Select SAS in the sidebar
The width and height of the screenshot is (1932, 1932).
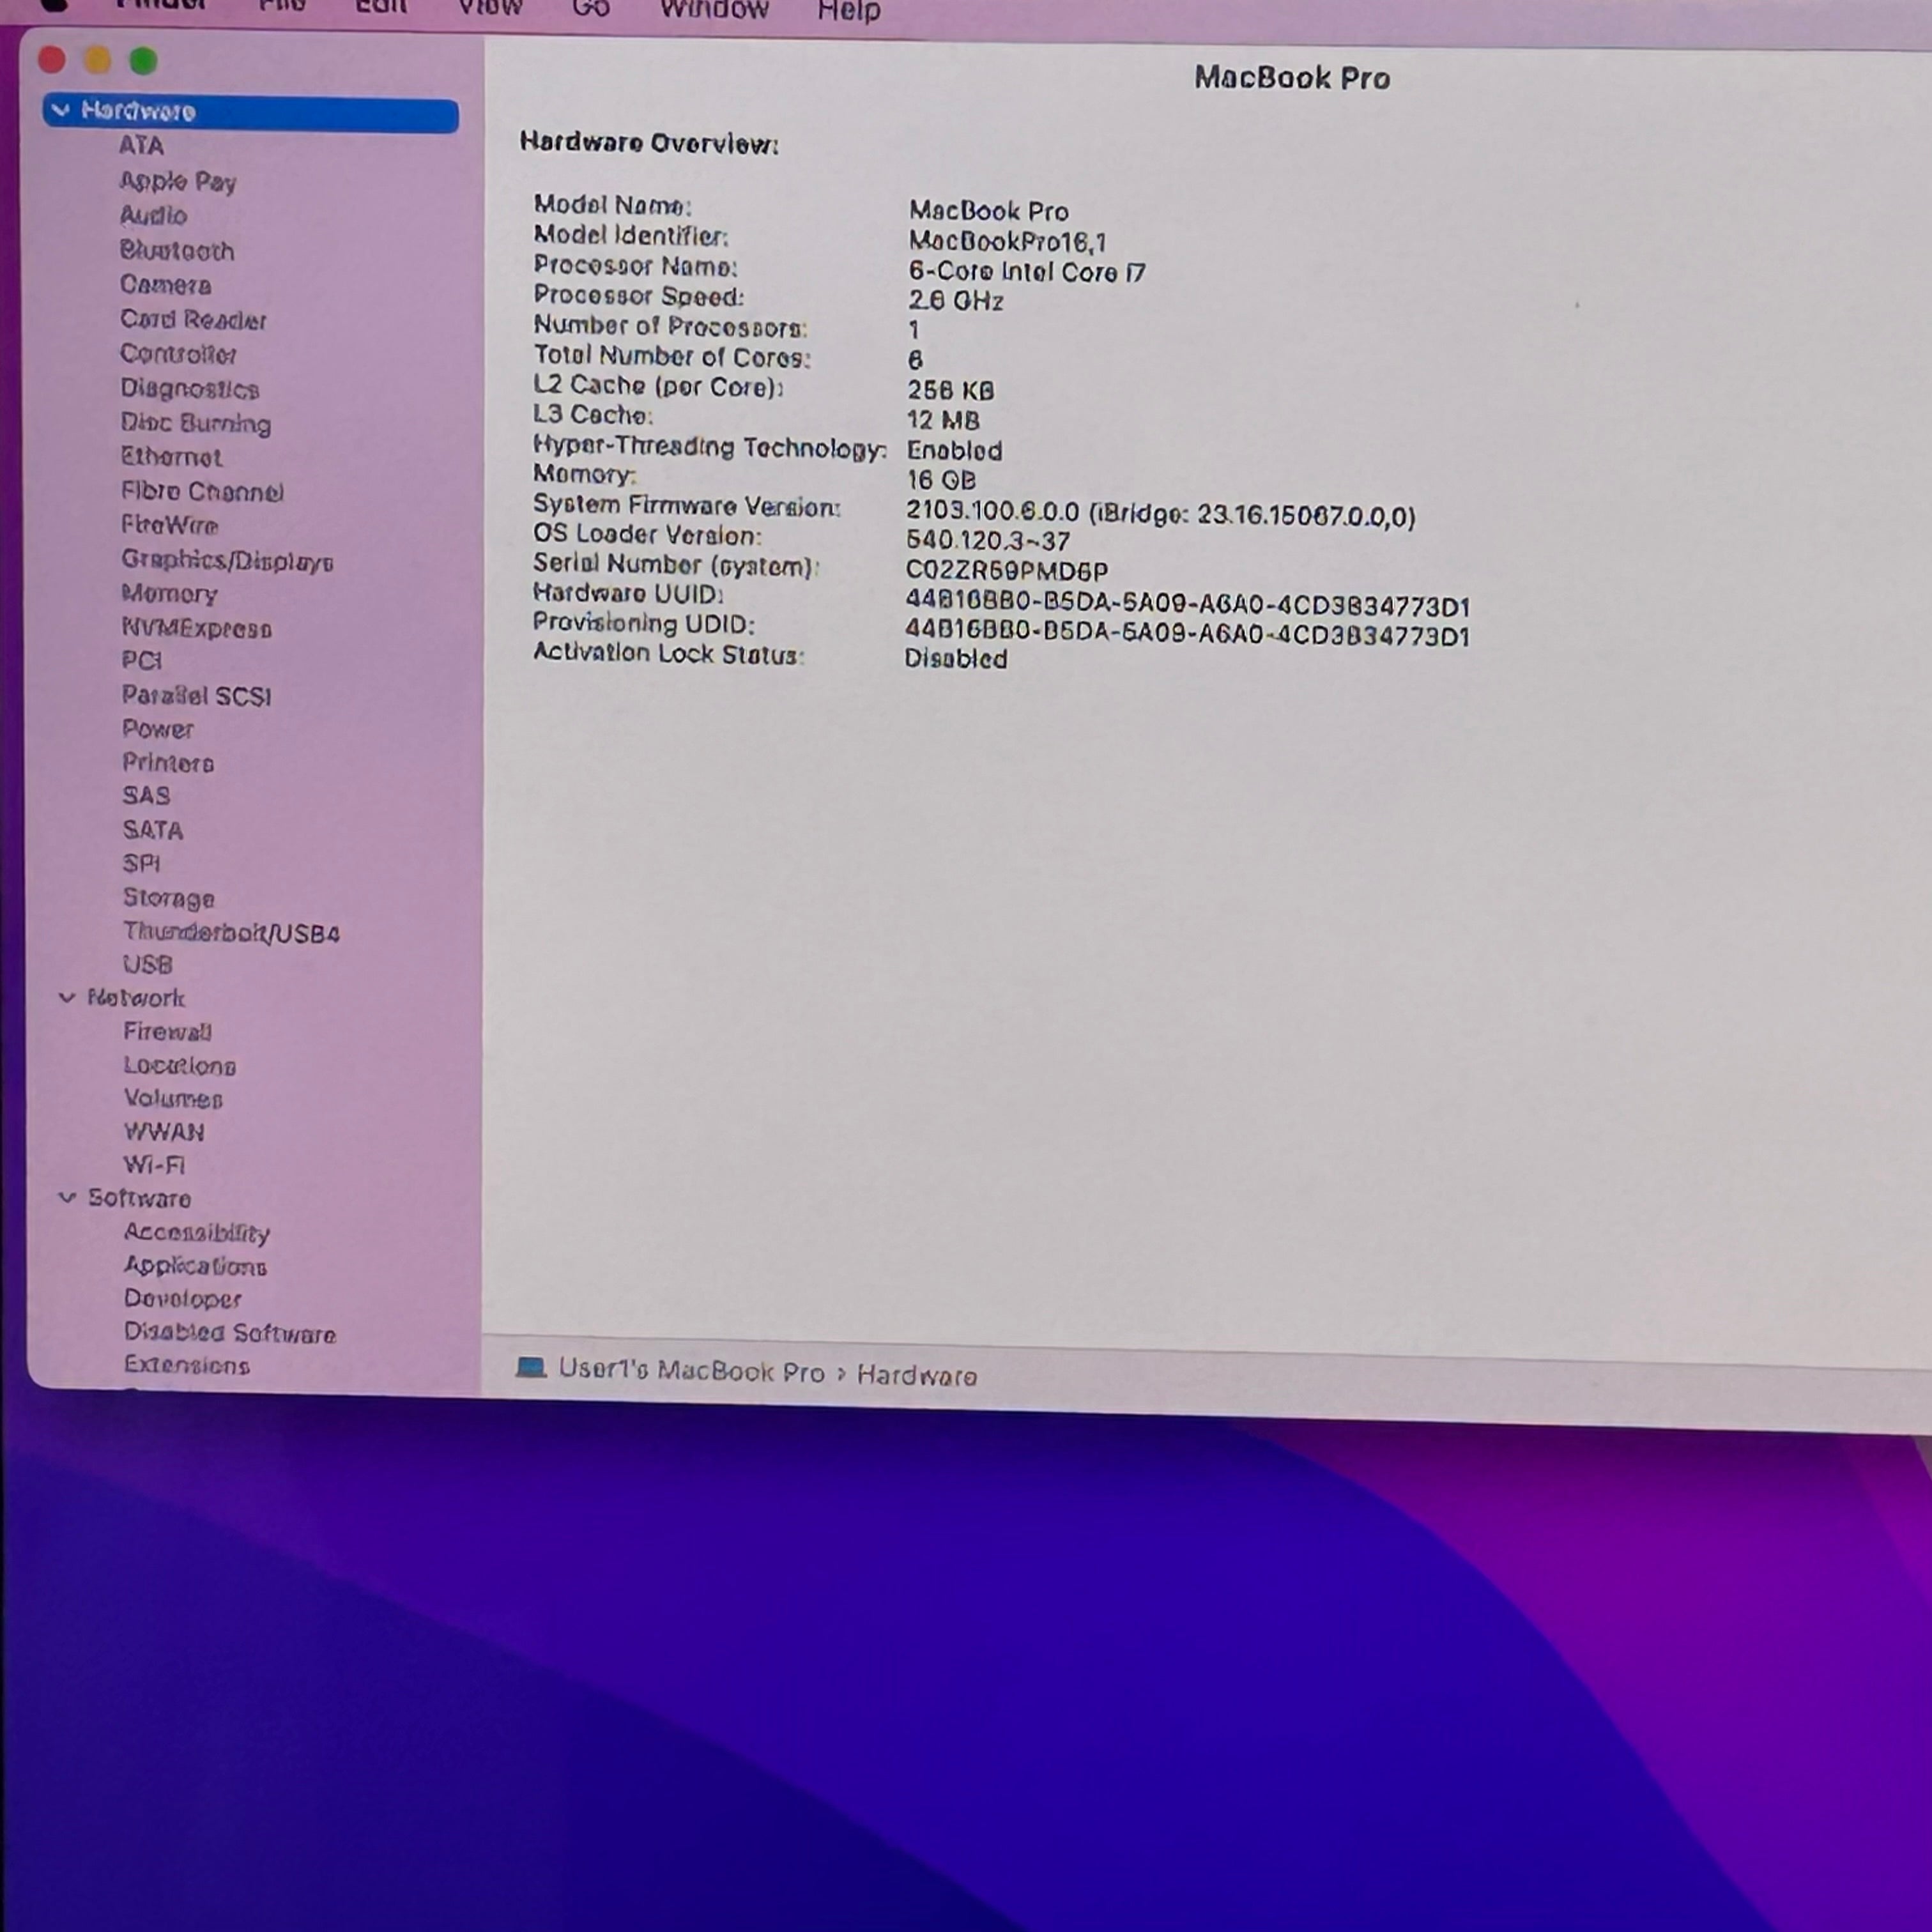pos(146,796)
